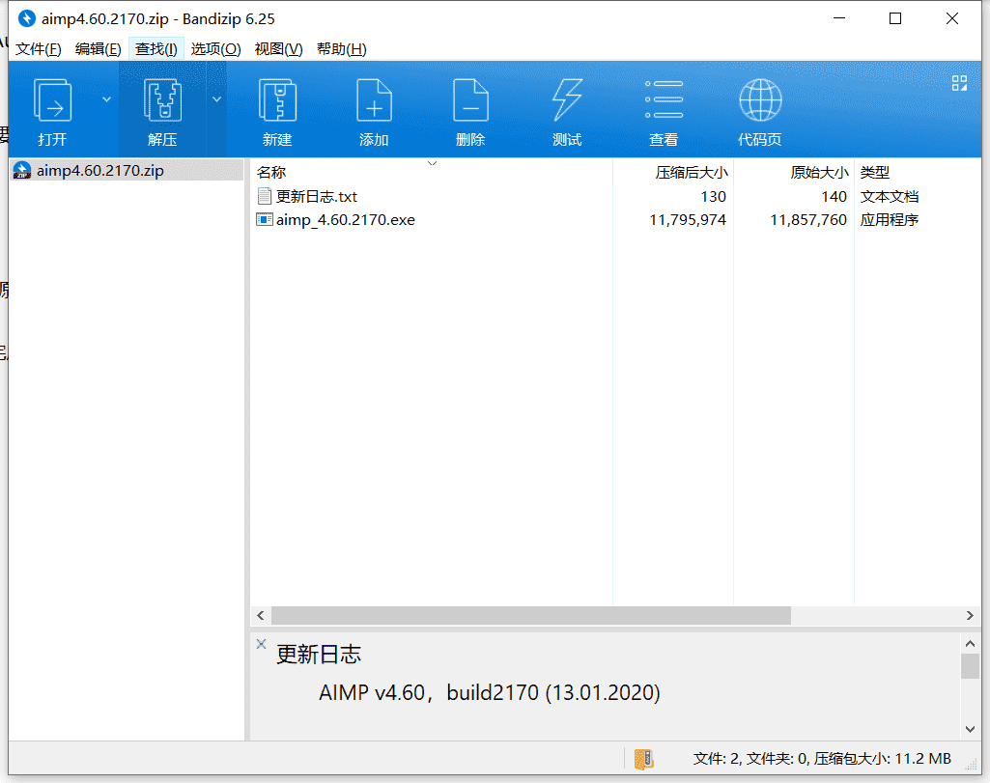Expand the dropdown arrow next to 打开

point(106,99)
